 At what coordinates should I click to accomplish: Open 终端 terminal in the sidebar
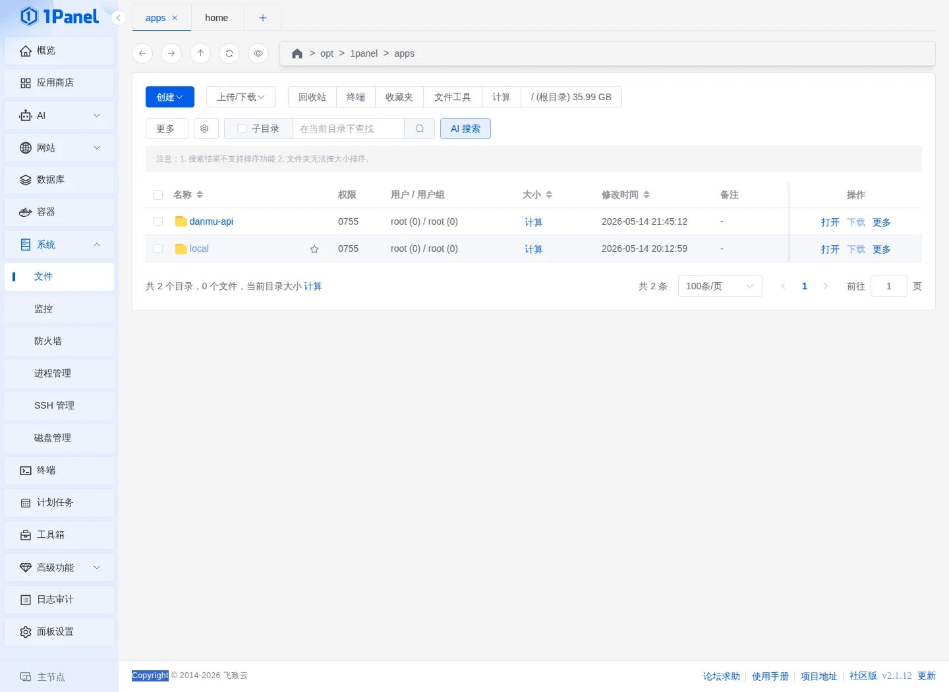coord(59,471)
